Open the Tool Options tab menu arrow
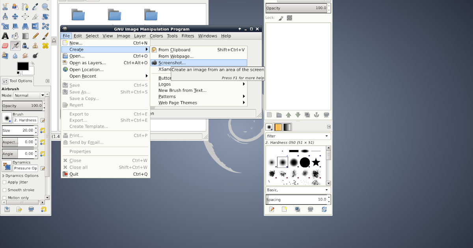This screenshot has width=473, height=248. click(x=48, y=81)
